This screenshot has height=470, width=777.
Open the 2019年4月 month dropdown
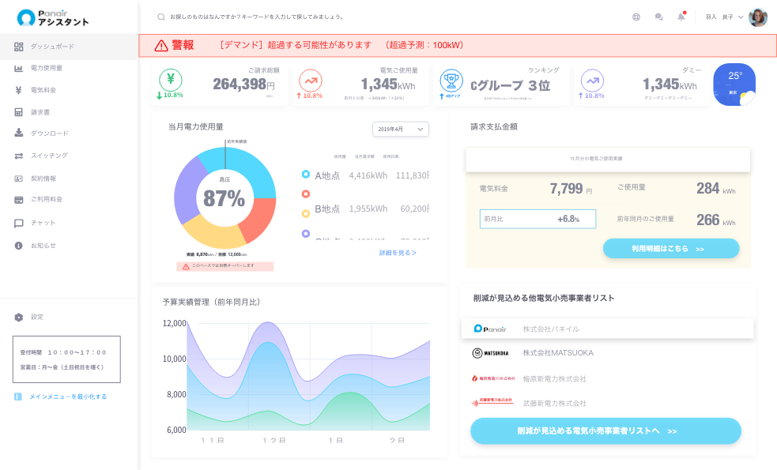400,129
